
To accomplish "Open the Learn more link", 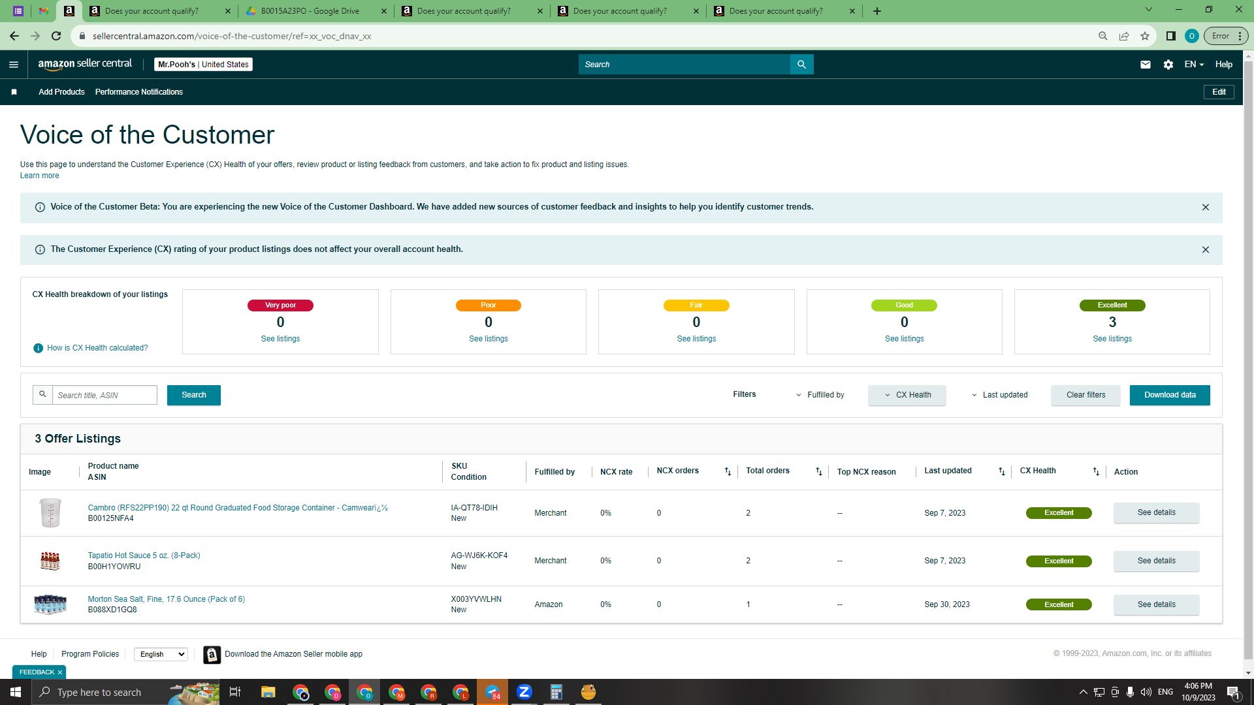I will coord(39,176).
